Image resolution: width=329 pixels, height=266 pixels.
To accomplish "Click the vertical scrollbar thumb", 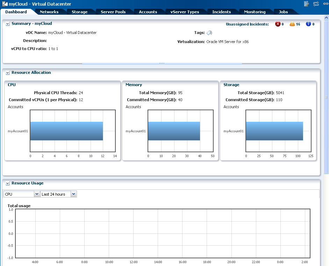I will click(326, 97).
